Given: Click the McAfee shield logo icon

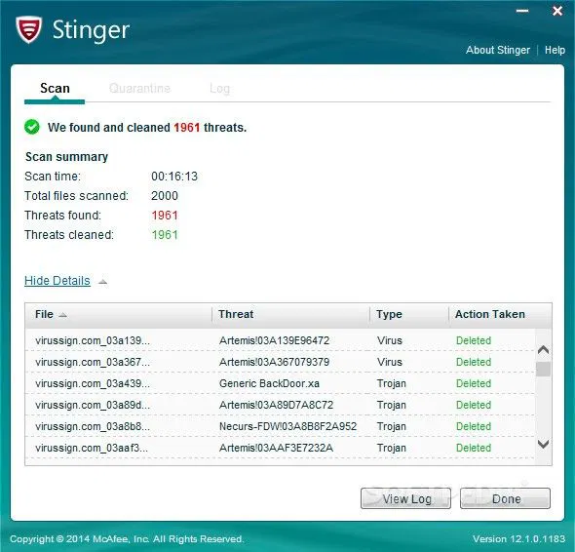Looking at the screenshot, I should coord(29,29).
